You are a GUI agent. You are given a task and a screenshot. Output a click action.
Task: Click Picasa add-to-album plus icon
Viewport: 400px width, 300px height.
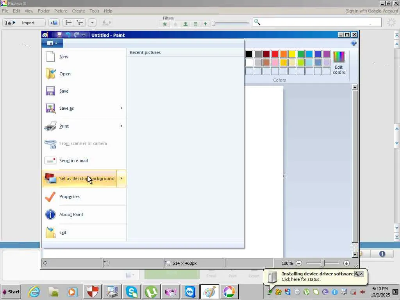[54, 23]
